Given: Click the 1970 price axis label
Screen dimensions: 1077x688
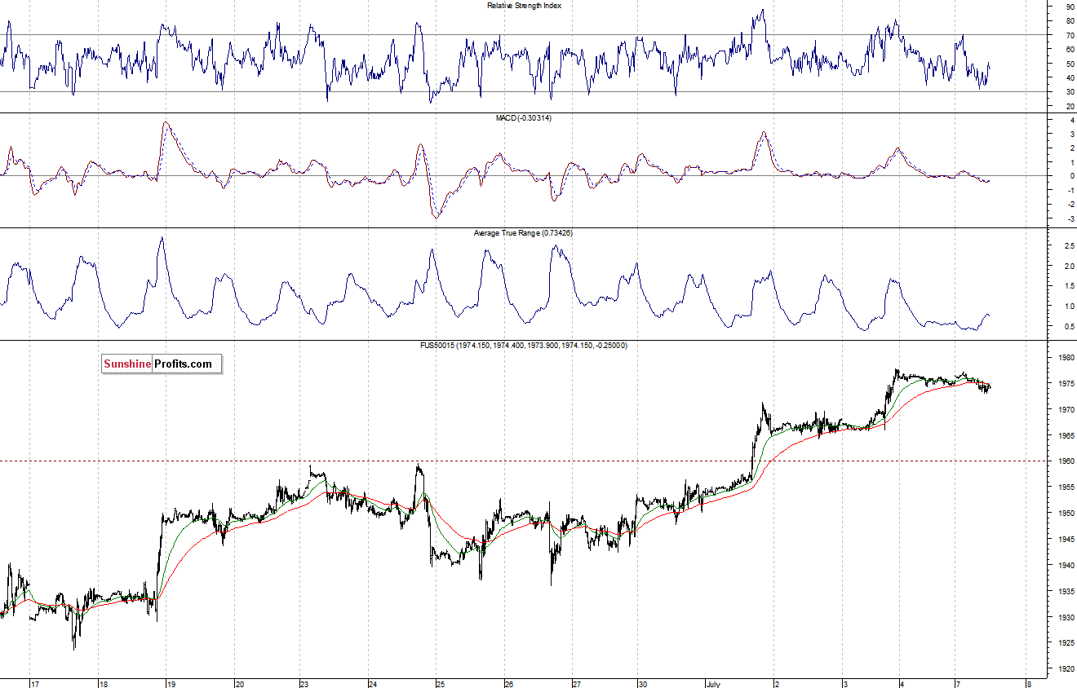Looking at the screenshot, I should coord(1066,410).
